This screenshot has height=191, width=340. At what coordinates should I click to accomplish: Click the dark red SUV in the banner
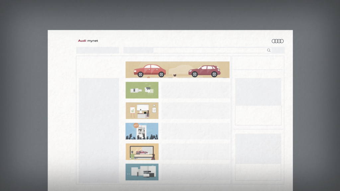pos(205,71)
